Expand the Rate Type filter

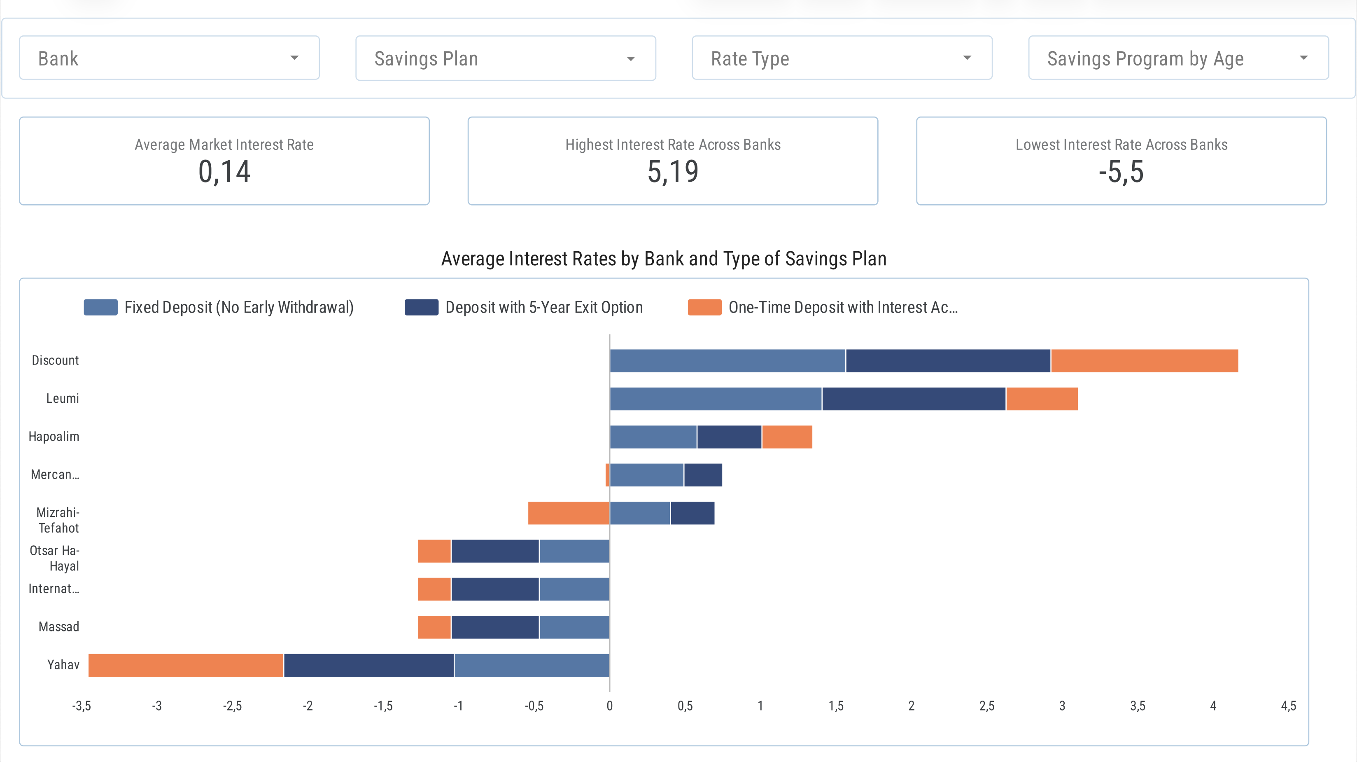pos(841,58)
